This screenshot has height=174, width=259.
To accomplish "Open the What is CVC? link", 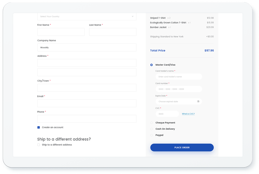I will tap(188, 114).
